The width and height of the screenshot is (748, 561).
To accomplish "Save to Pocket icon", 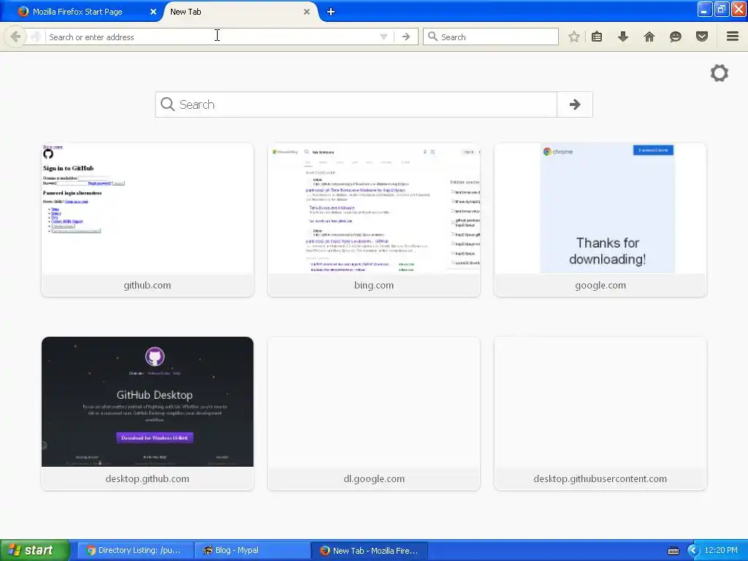I will click(702, 37).
